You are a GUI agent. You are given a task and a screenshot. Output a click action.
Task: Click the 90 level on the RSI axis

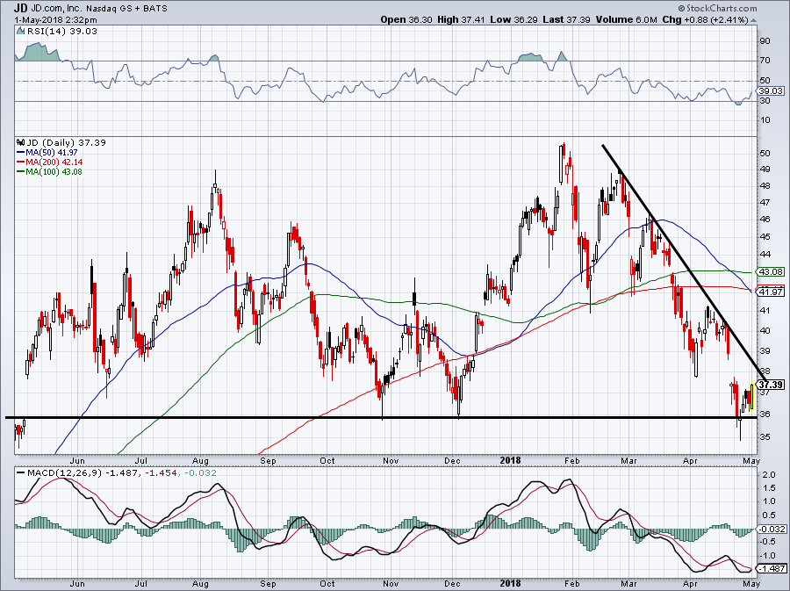coord(765,40)
